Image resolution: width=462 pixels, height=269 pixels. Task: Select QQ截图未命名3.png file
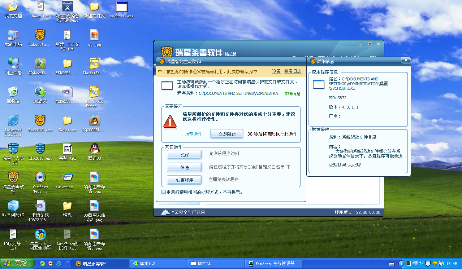(94, 239)
